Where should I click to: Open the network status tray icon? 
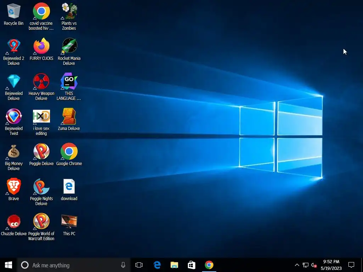pyautogui.click(x=306, y=265)
